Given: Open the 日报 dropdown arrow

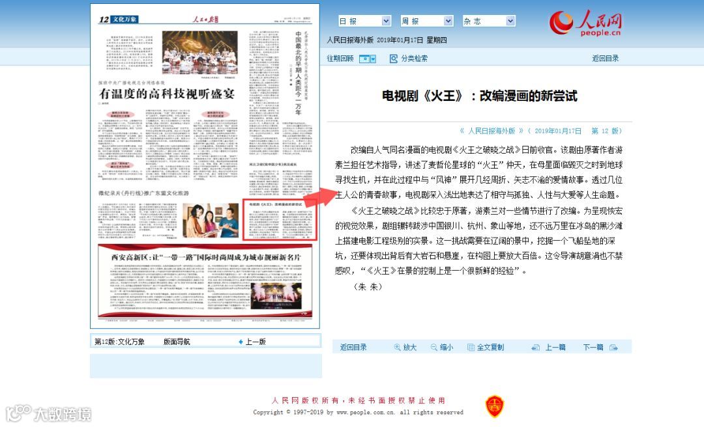Looking at the screenshot, I should (x=386, y=21).
